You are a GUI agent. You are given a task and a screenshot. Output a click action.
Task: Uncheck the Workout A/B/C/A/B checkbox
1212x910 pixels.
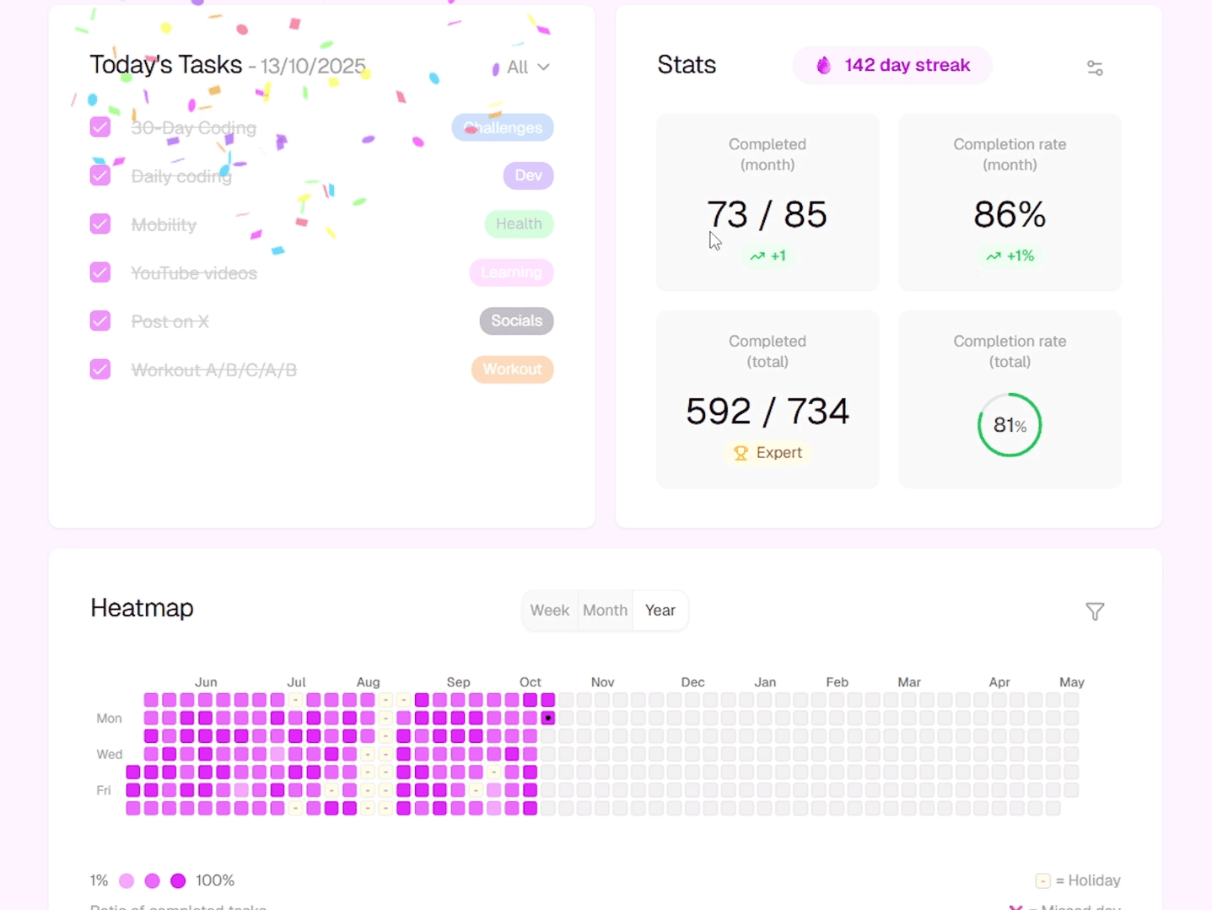coord(100,369)
